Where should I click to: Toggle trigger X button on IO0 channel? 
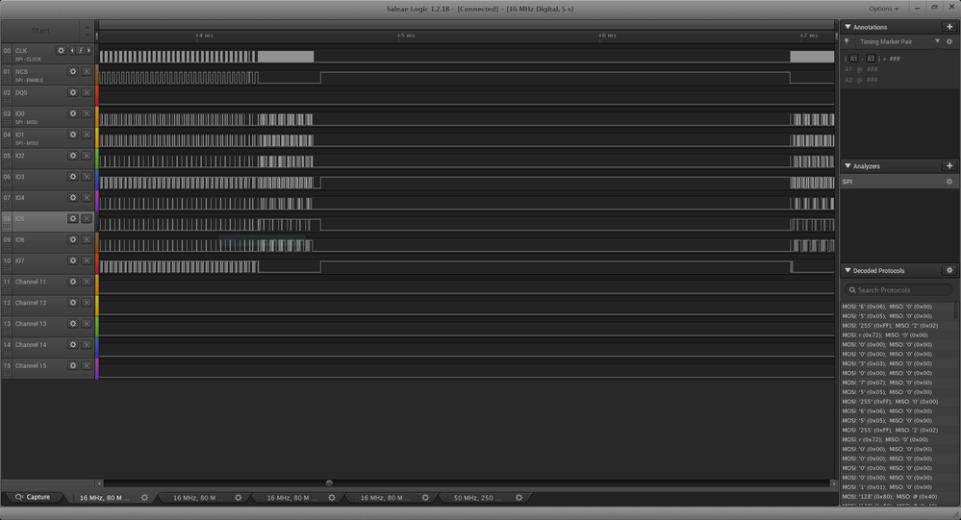(x=87, y=114)
